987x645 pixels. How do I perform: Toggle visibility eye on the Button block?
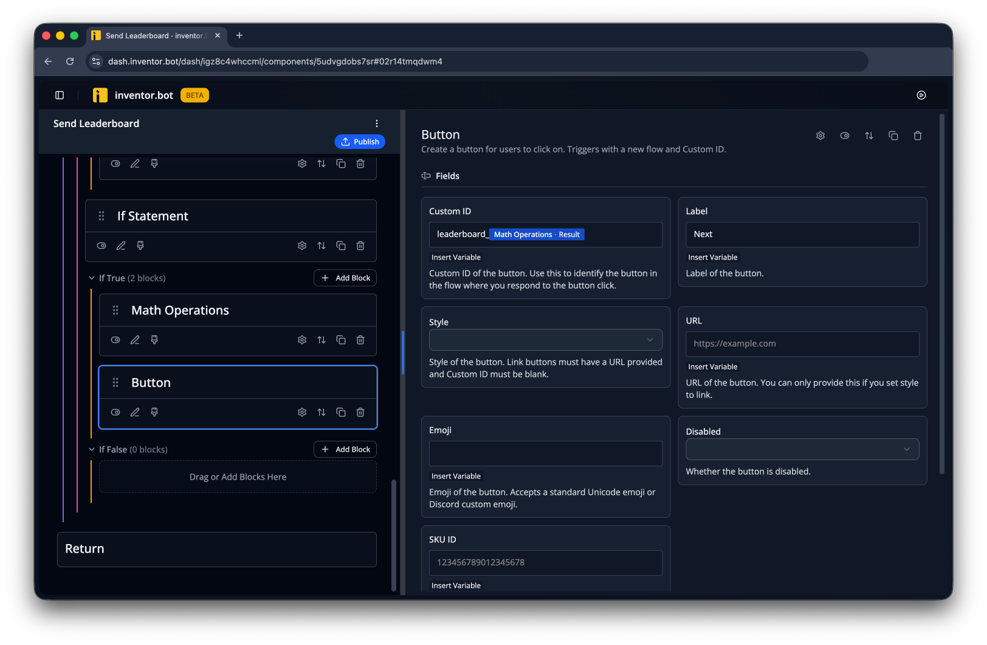115,412
